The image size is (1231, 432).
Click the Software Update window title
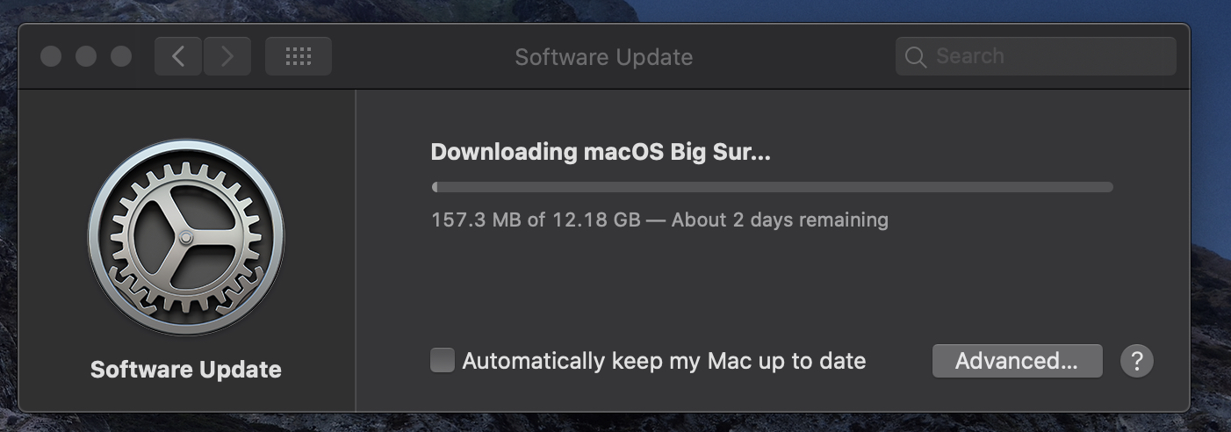(x=604, y=57)
